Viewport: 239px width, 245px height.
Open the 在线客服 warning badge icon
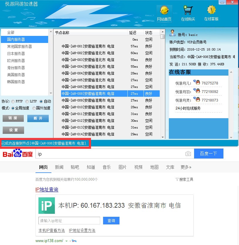pos(211,10)
